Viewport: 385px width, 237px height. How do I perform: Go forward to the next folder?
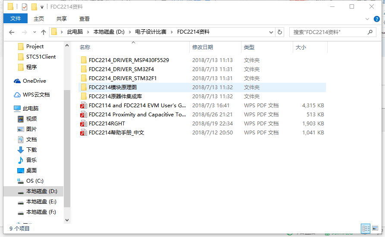click(24, 32)
